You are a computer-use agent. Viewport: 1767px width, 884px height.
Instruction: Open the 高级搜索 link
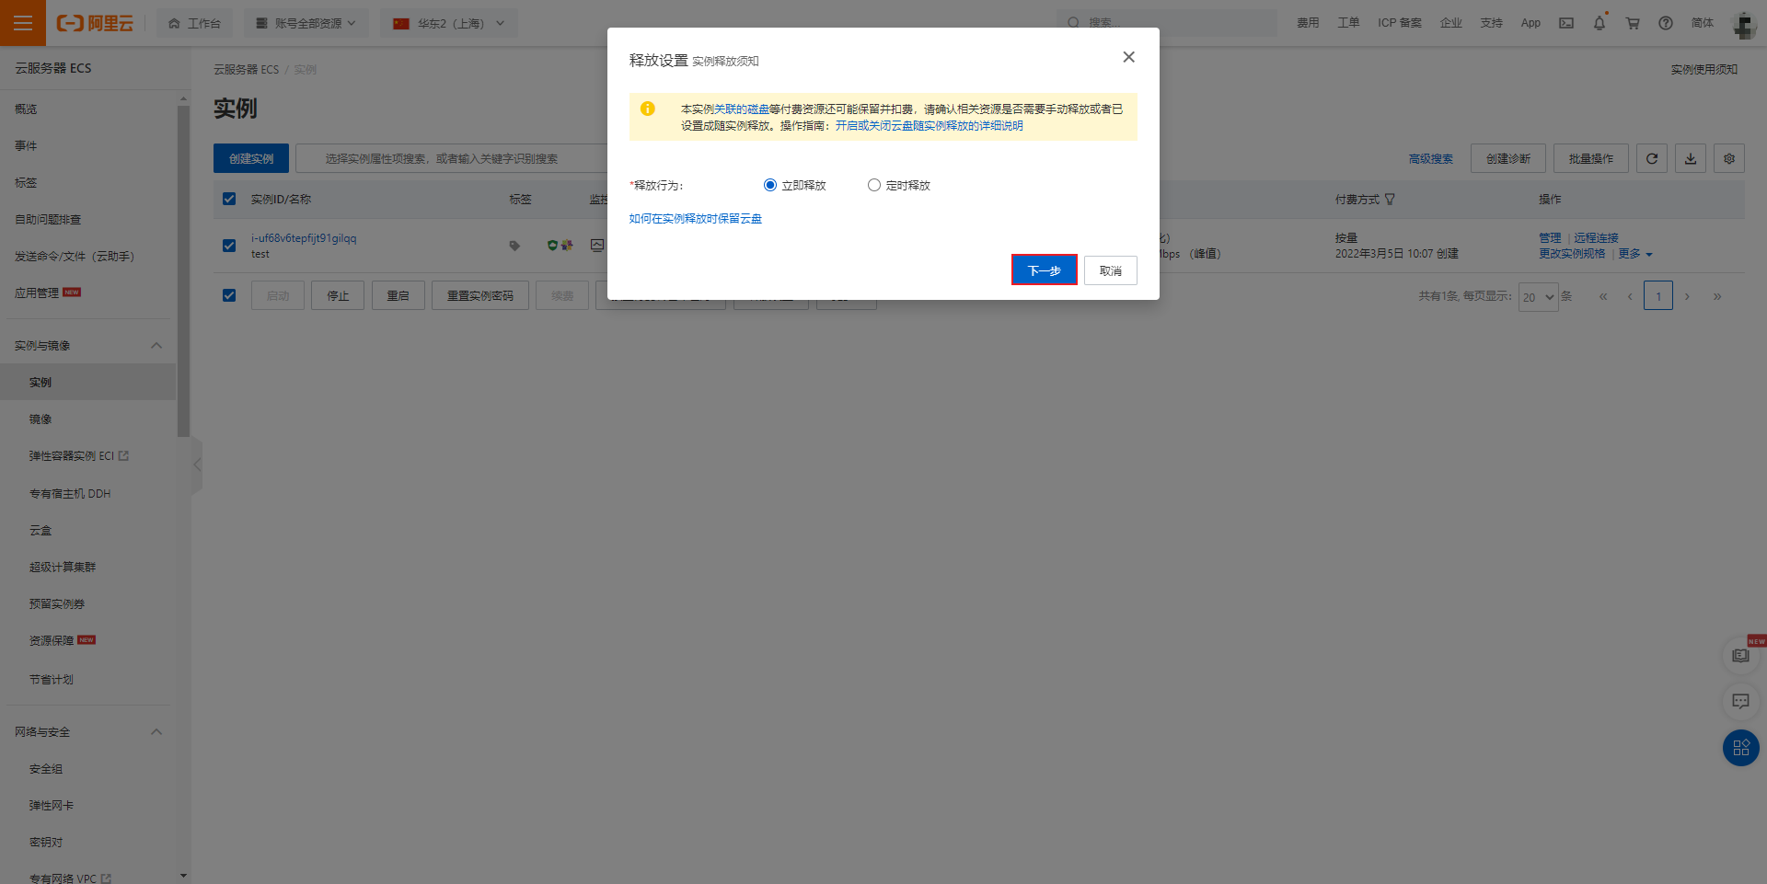click(1431, 159)
